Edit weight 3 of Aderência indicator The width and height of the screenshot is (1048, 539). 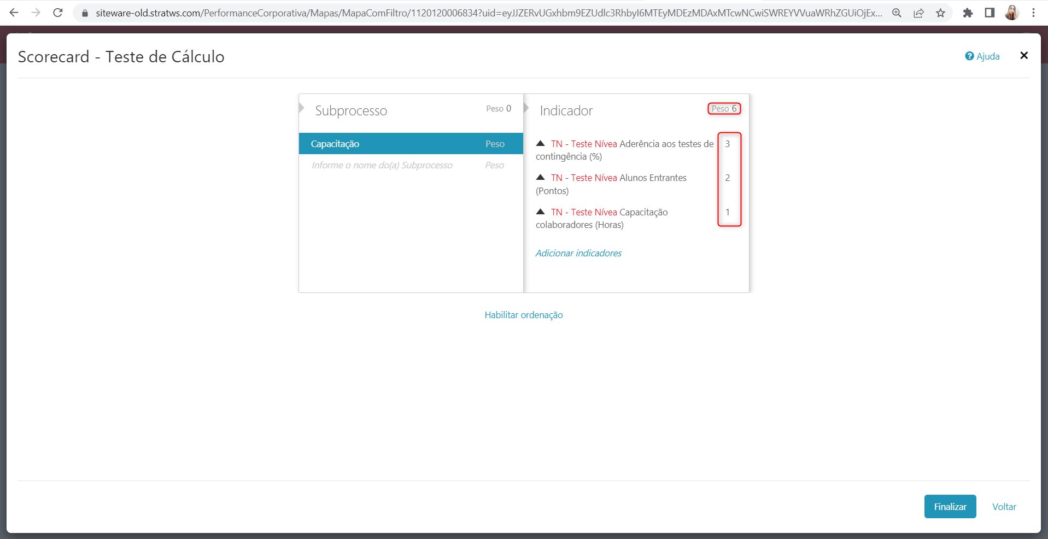(x=728, y=144)
